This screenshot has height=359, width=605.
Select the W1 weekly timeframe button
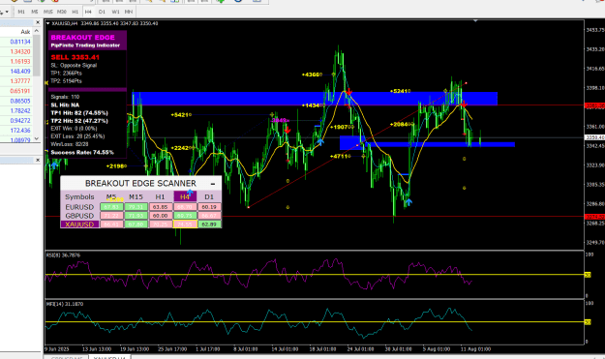tap(115, 12)
